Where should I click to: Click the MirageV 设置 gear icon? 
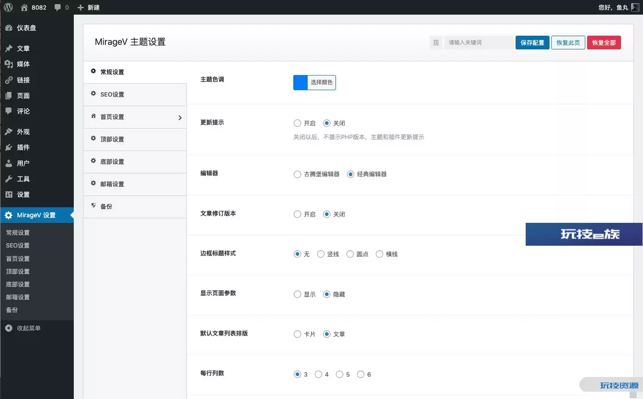click(x=9, y=215)
